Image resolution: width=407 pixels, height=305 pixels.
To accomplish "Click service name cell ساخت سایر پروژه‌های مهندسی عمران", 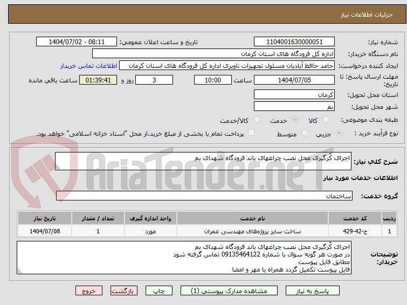I will (253, 231).
